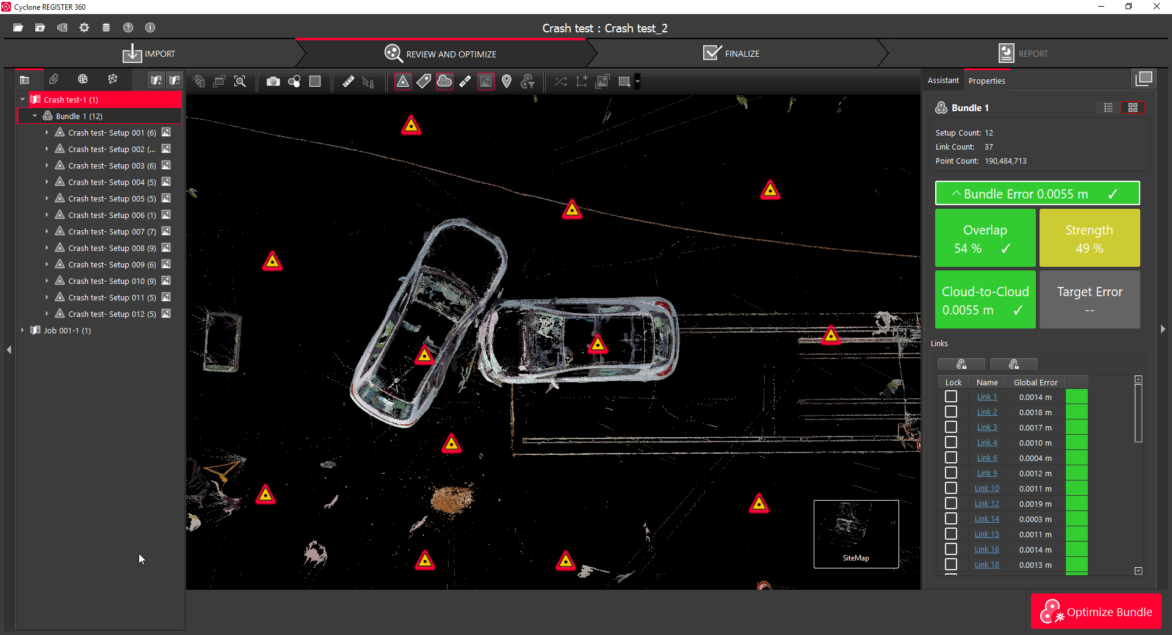Select the link creation tool

[466, 81]
